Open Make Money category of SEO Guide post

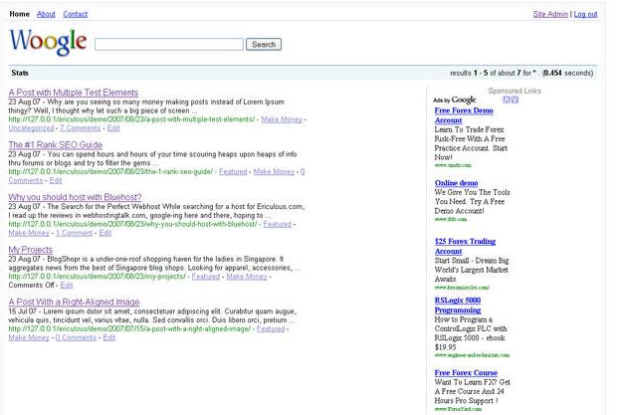274,171
